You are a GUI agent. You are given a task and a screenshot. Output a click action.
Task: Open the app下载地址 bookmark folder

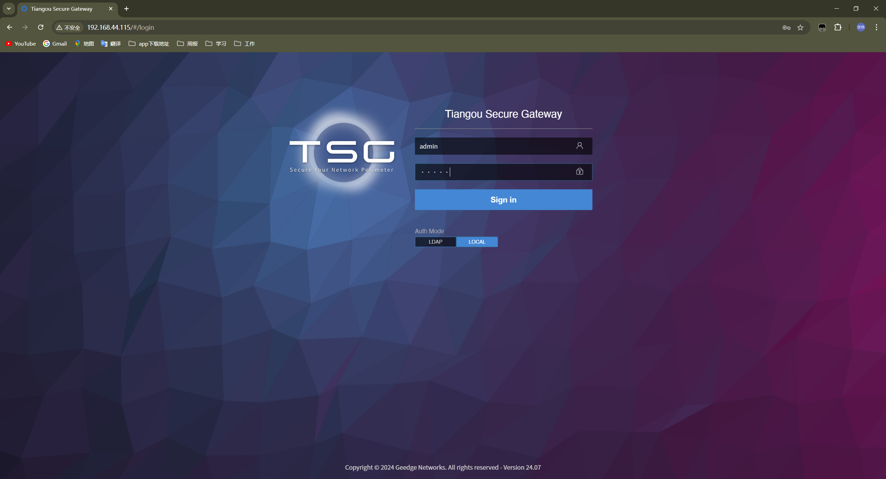point(149,44)
